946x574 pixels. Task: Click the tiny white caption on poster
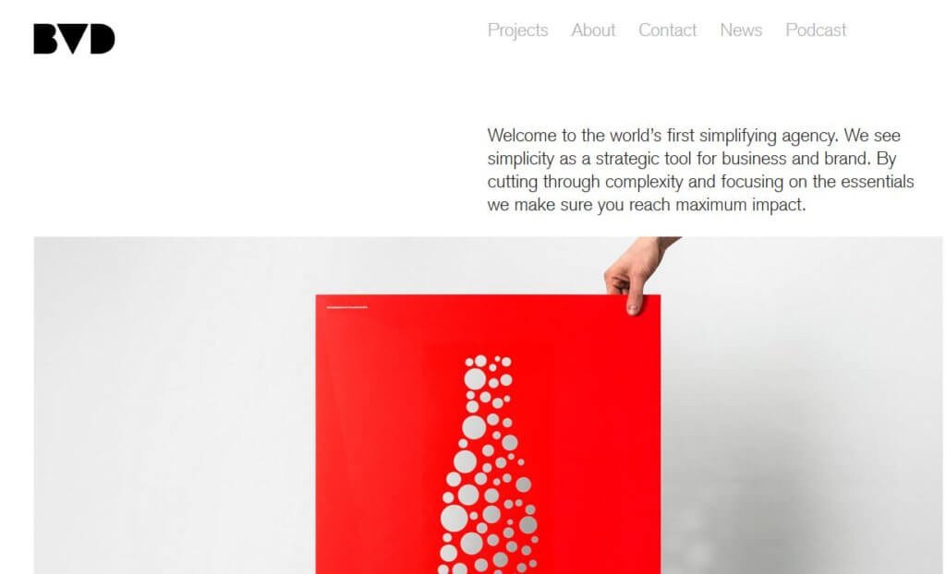pos(347,307)
